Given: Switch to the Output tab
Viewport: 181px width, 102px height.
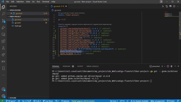Looking at the screenshot, I should point(80,66).
